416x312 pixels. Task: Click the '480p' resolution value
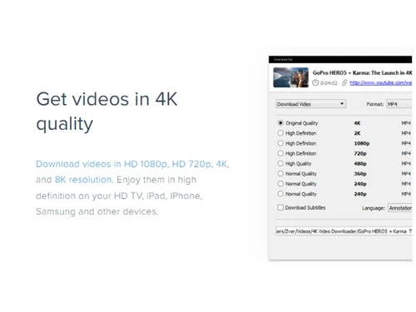[360, 164]
